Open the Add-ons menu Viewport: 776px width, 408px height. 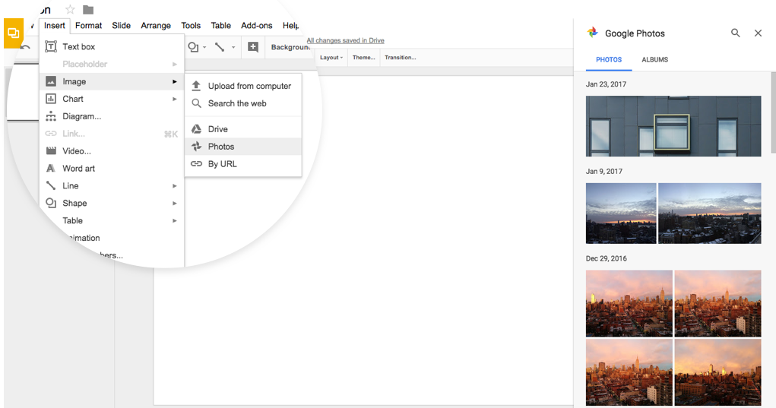click(x=256, y=25)
